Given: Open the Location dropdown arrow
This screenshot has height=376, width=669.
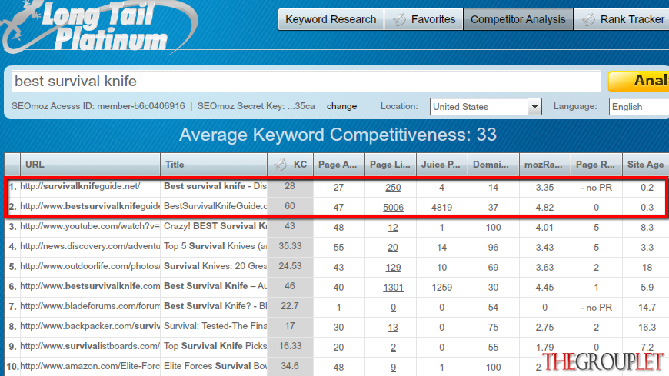Looking at the screenshot, I should pyautogui.click(x=534, y=107).
